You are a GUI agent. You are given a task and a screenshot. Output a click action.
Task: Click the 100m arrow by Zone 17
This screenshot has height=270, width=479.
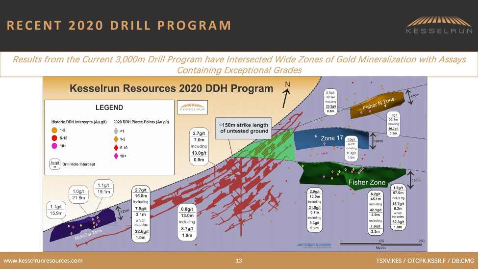point(373,141)
